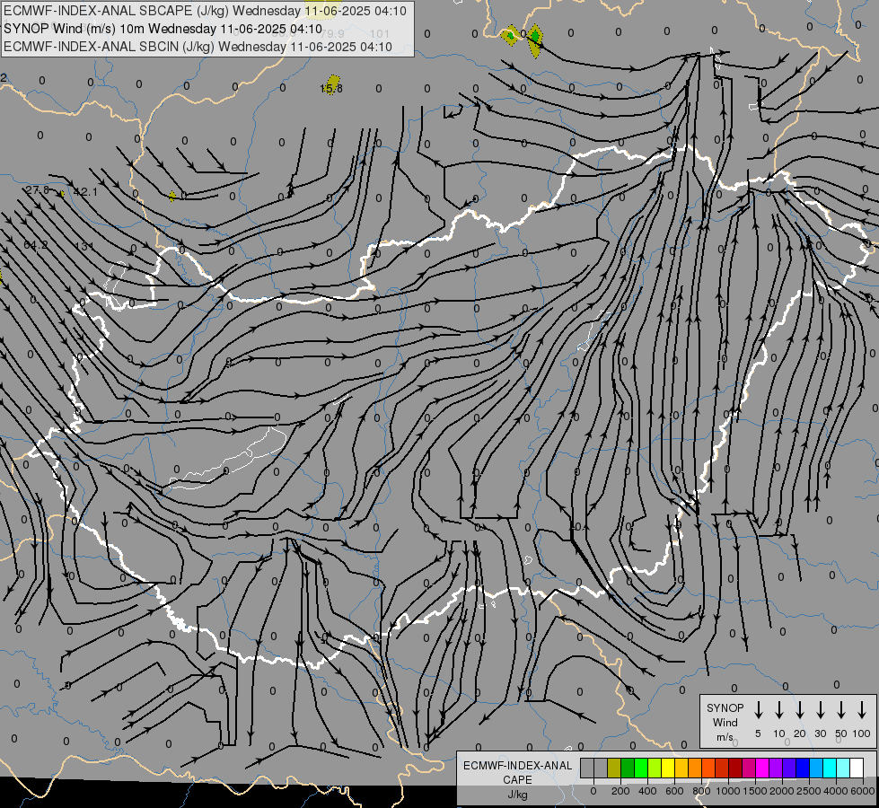The image size is (879, 808).
Task: Click the 1500 tick label on CAPE scale
Action: [x=754, y=791]
